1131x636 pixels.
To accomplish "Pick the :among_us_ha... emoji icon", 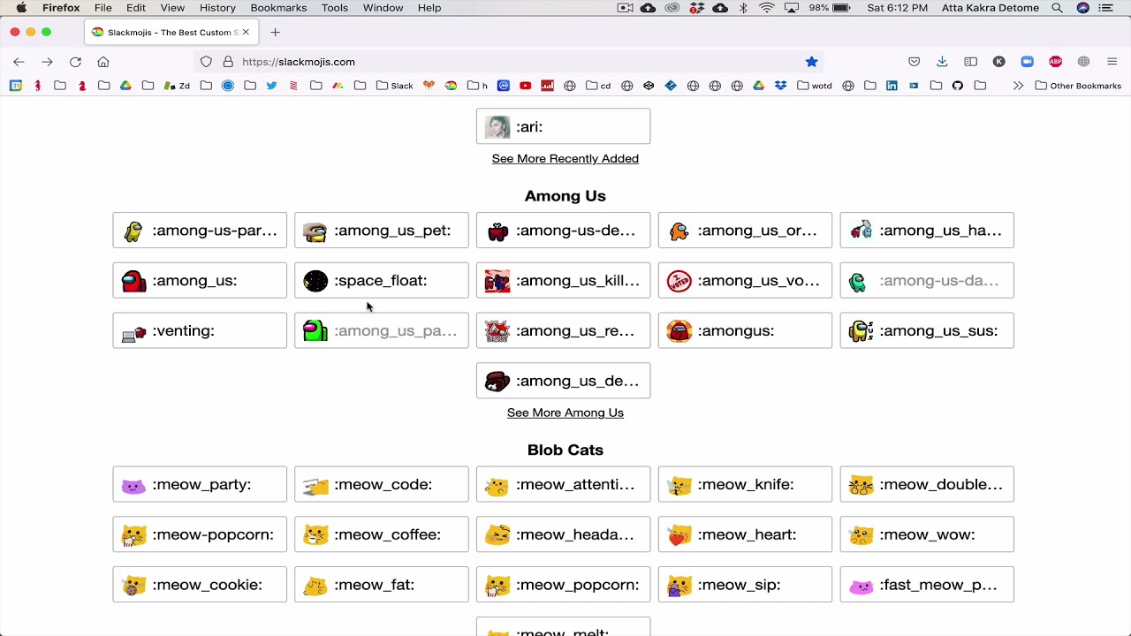I will [x=861, y=231].
